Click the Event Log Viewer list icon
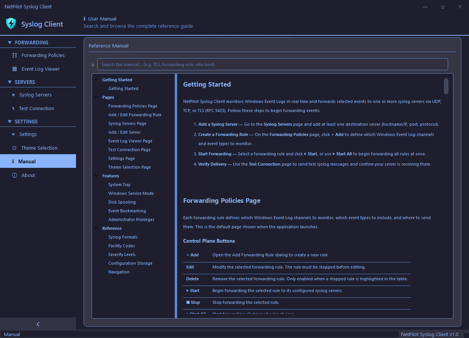 pos(14,69)
